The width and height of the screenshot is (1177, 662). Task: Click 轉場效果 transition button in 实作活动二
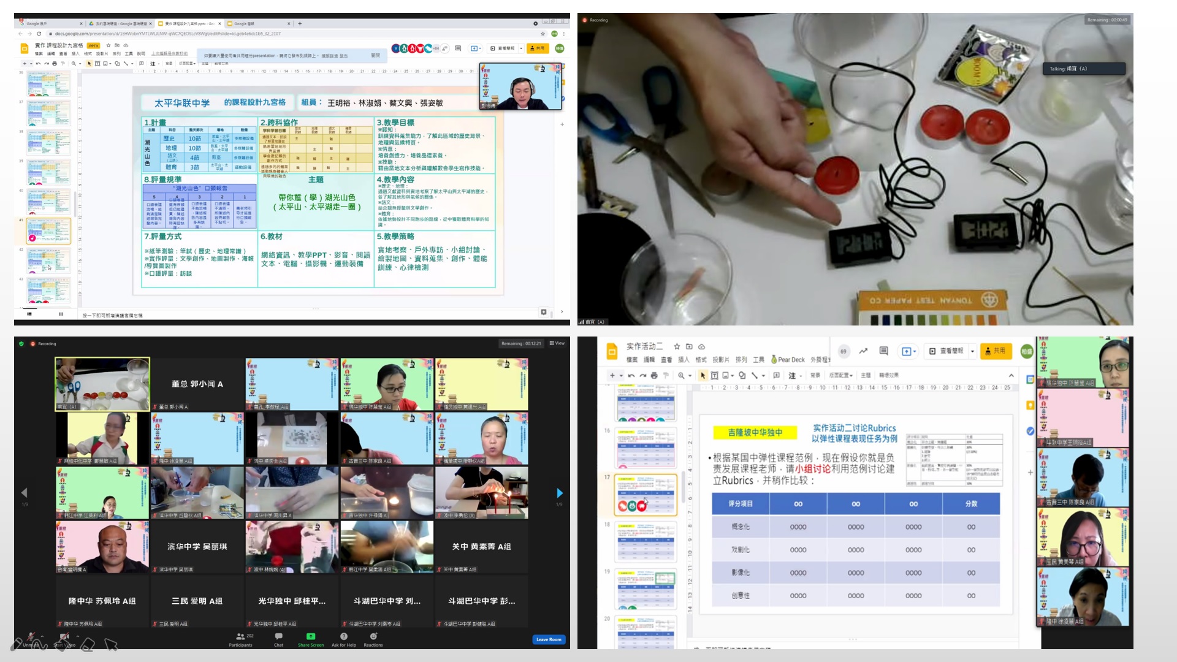coord(889,375)
